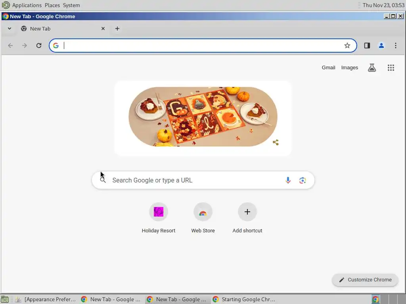
Task: Select the New Tab tab
Action: click(x=63, y=28)
